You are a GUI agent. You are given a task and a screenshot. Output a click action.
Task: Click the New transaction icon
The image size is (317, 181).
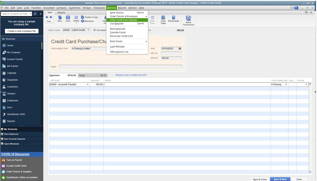click(60, 18)
